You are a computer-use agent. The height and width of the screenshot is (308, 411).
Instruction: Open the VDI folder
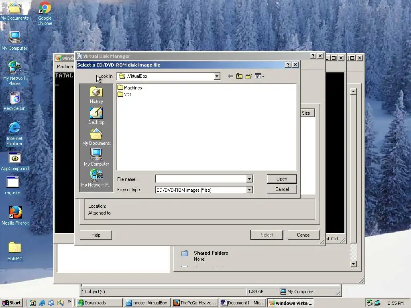point(124,95)
